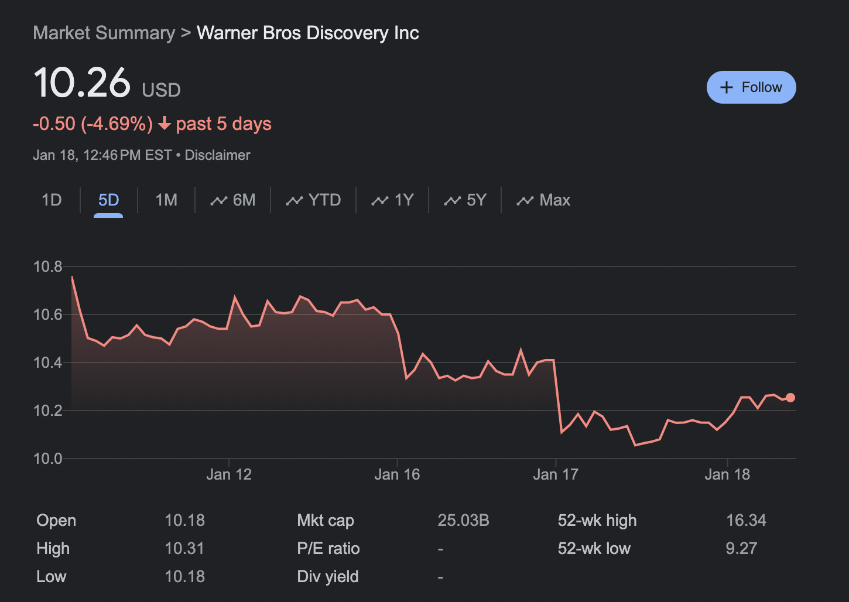Select the 5Y range tab
This screenshot has height=602, width=849.
pyautogui.click(x=465, y=200)
